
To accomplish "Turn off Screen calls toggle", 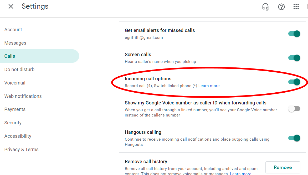I will 294,58.
